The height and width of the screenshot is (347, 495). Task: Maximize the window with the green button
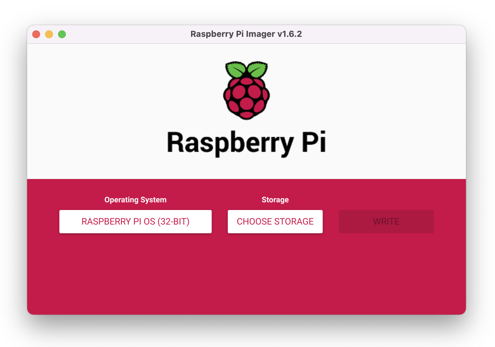[x=62, y=34]
